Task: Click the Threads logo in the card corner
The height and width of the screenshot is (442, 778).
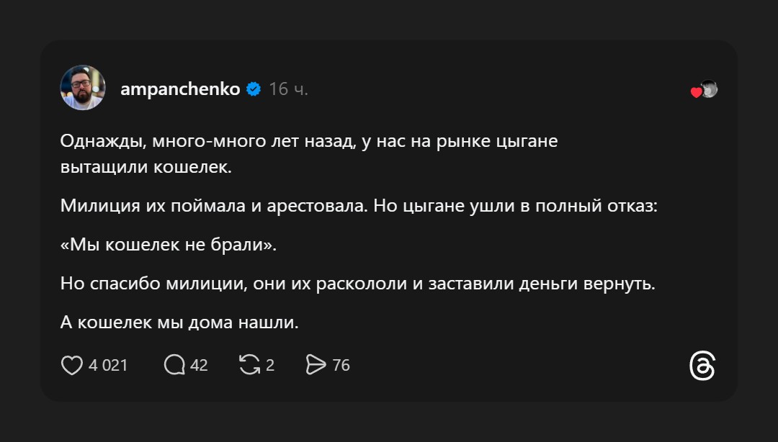Action: tap(702, 366)
